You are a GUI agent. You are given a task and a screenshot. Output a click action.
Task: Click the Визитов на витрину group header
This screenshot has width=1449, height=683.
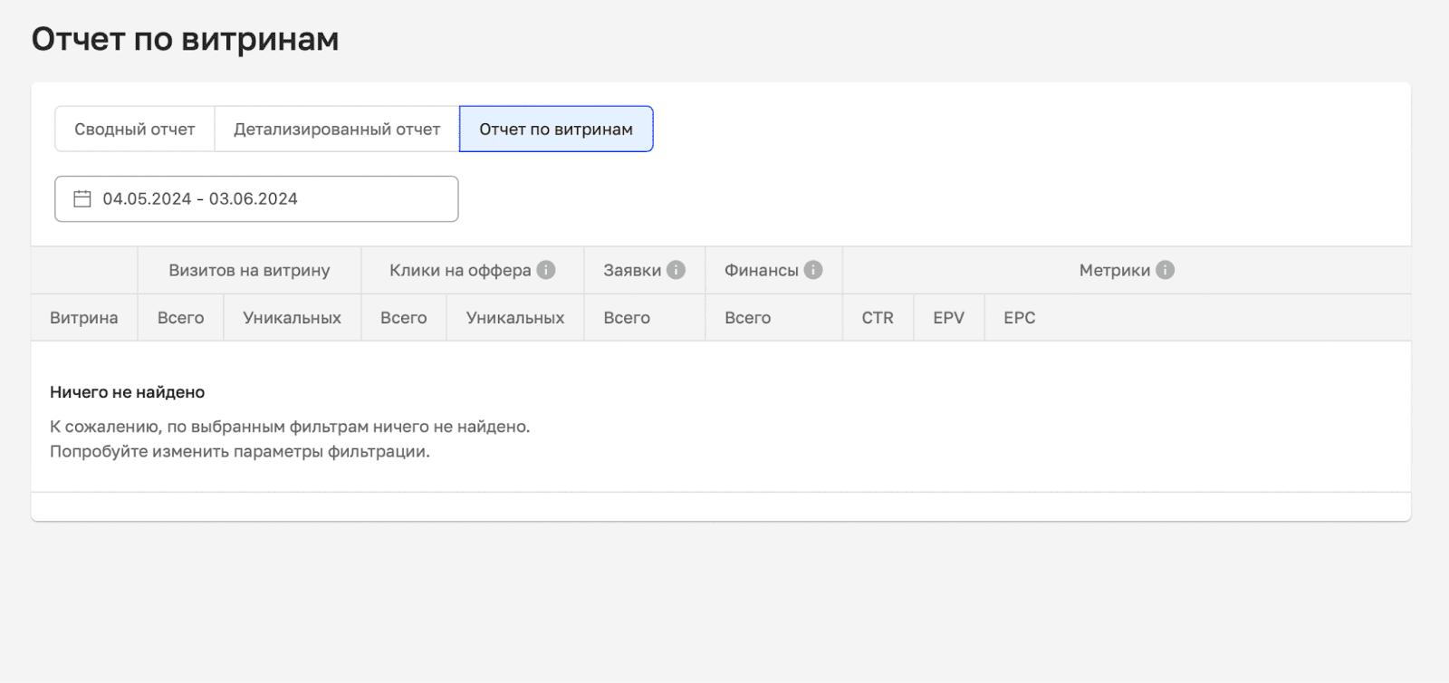249,270
